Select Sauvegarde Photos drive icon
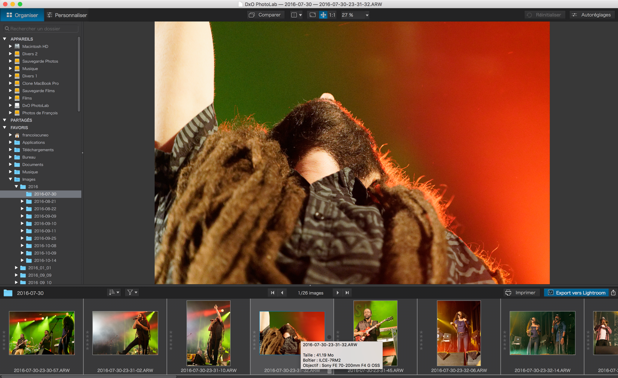Viewport: 618px width, 378px height. pos(17,61)
